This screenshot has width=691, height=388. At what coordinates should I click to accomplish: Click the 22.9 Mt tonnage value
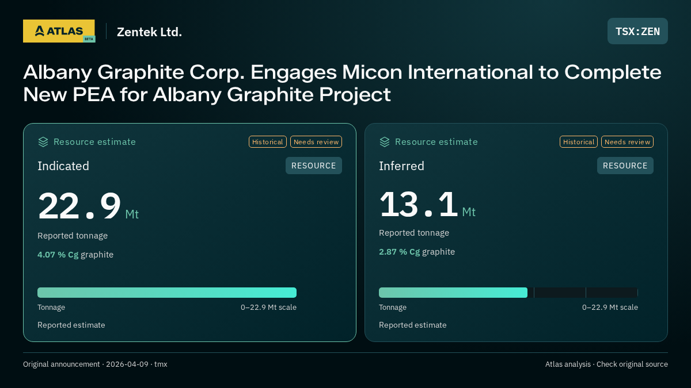[88, 206]
